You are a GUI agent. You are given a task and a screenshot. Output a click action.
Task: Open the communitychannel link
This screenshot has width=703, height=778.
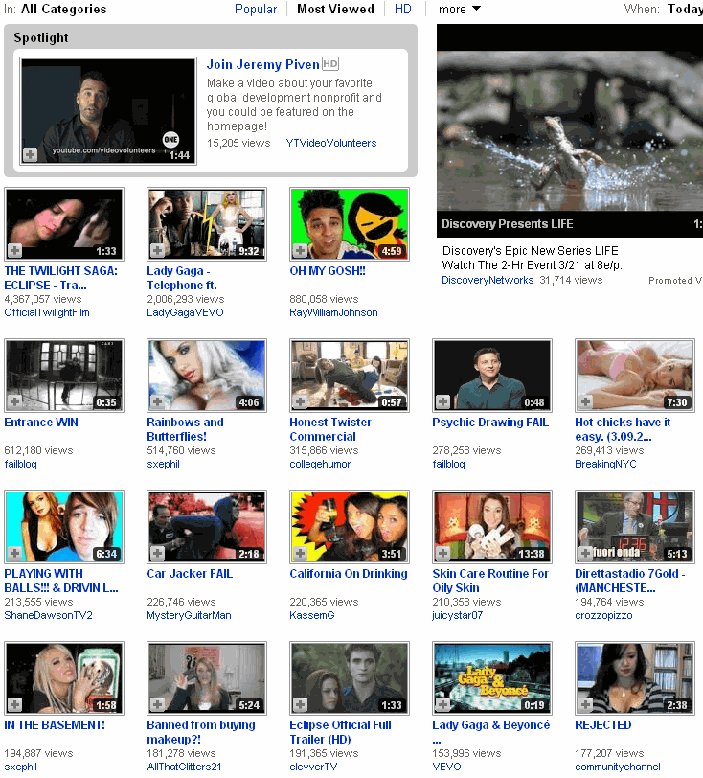click(x=618, y=767)
